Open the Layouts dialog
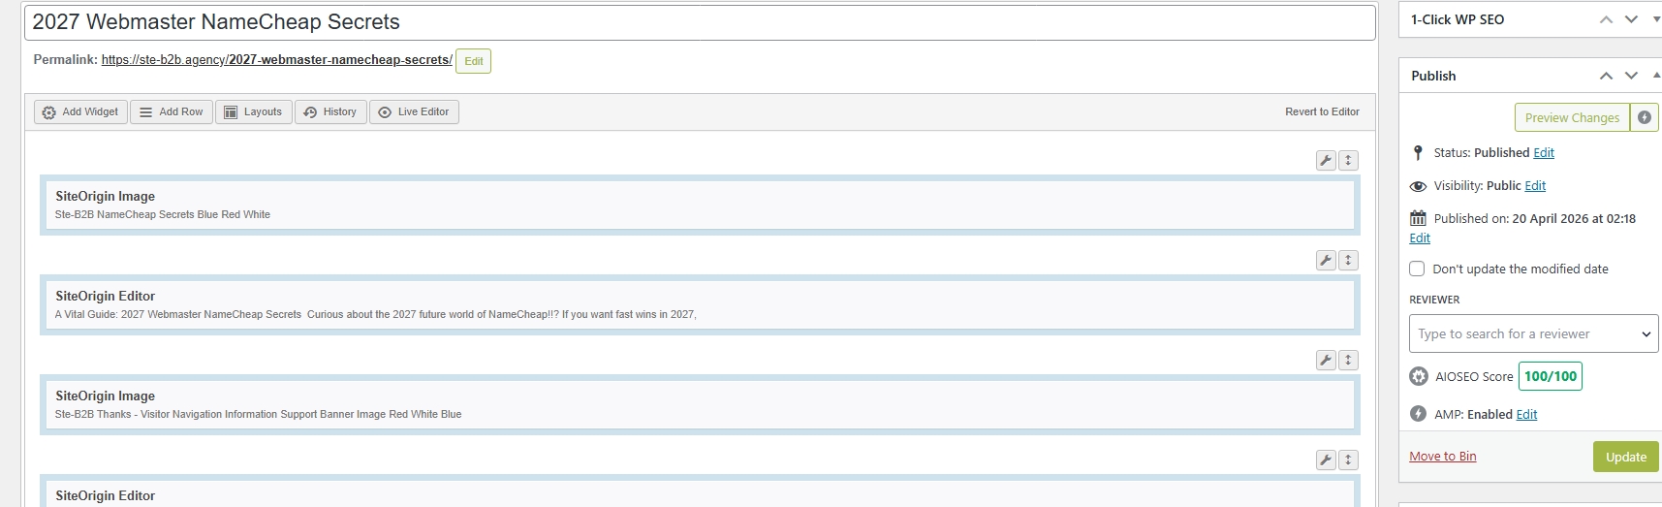1662x507 pixels. pos(254,112)
